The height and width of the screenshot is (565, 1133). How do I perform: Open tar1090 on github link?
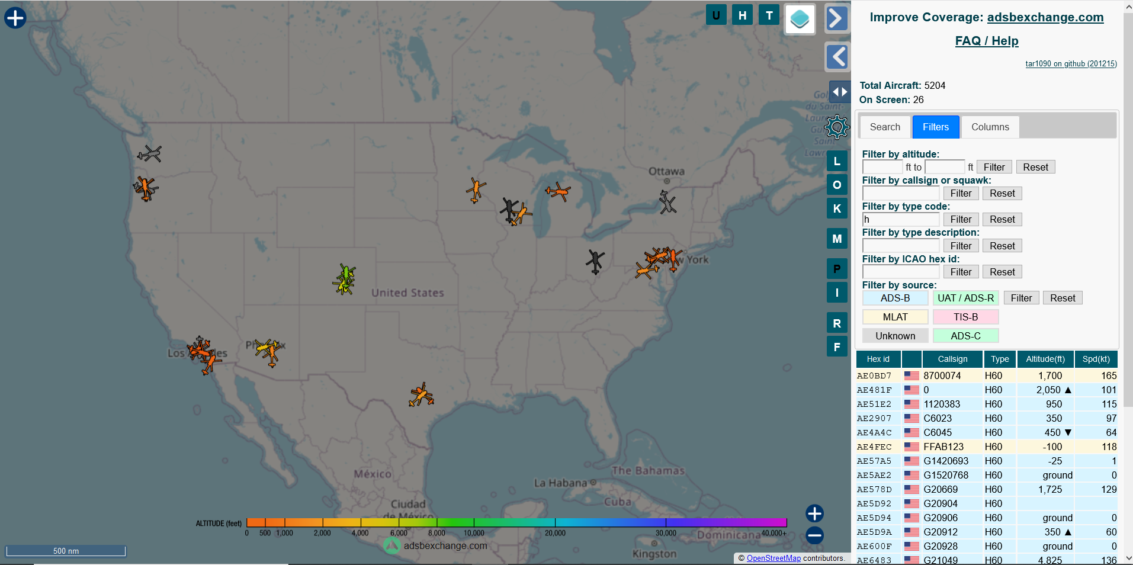(1071, 63)
